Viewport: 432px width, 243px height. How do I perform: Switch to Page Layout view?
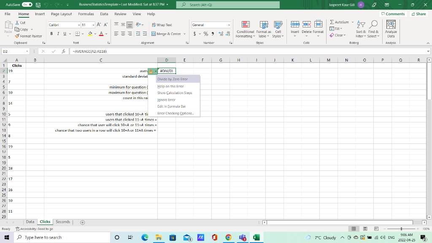pyautogui.click(x=365, y=229)
